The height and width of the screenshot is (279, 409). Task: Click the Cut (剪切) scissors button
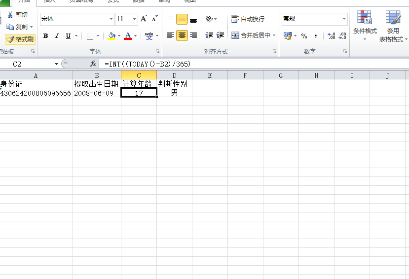pyautogui.click(x=18, y=15)
